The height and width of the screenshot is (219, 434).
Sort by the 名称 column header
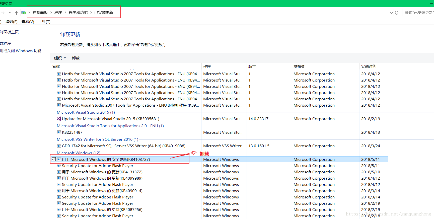[56, 66]
